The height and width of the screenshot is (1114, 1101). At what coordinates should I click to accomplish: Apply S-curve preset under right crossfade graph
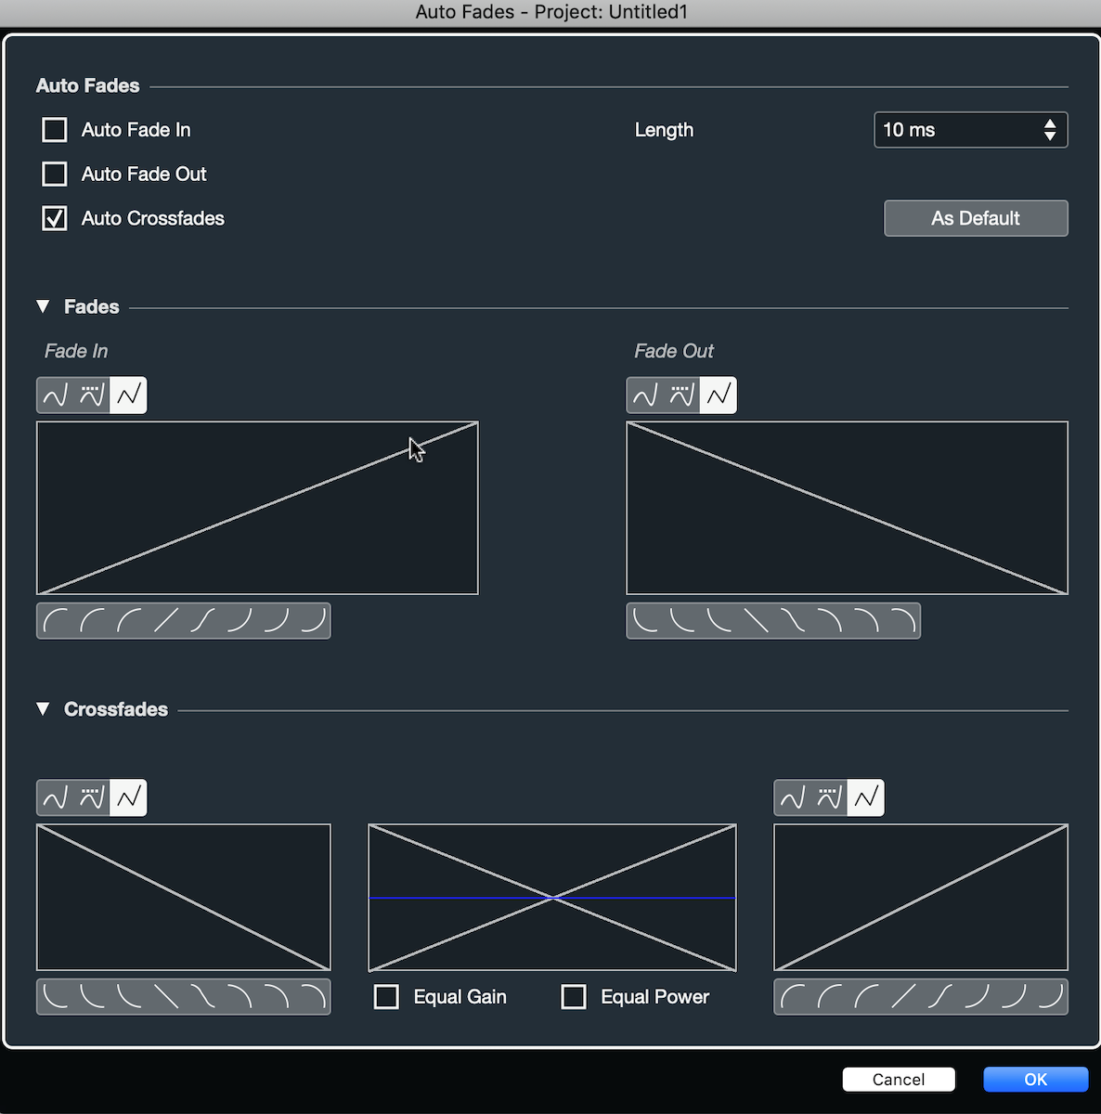(x=939, y=997)
